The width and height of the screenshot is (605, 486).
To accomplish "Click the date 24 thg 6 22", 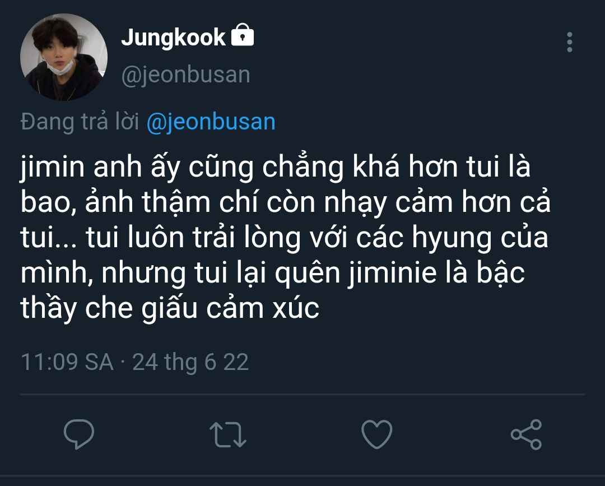I will (190, 362).
